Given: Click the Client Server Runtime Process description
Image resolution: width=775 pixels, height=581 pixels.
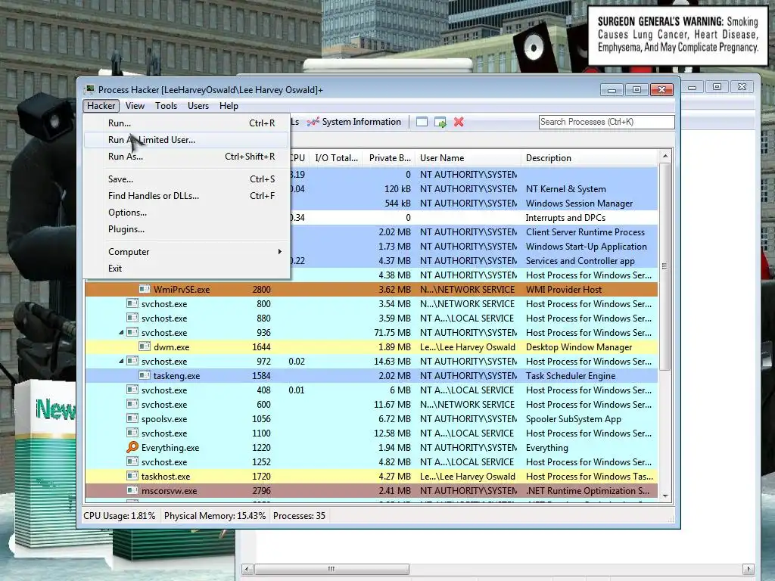Looking at the screenshot, I should pyautogui.click(x=585, y=231).
